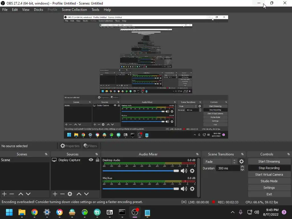This screenshot has width=292, height=219.
Task: Click the microphone tray icon
Action: [x=241, y=212]
